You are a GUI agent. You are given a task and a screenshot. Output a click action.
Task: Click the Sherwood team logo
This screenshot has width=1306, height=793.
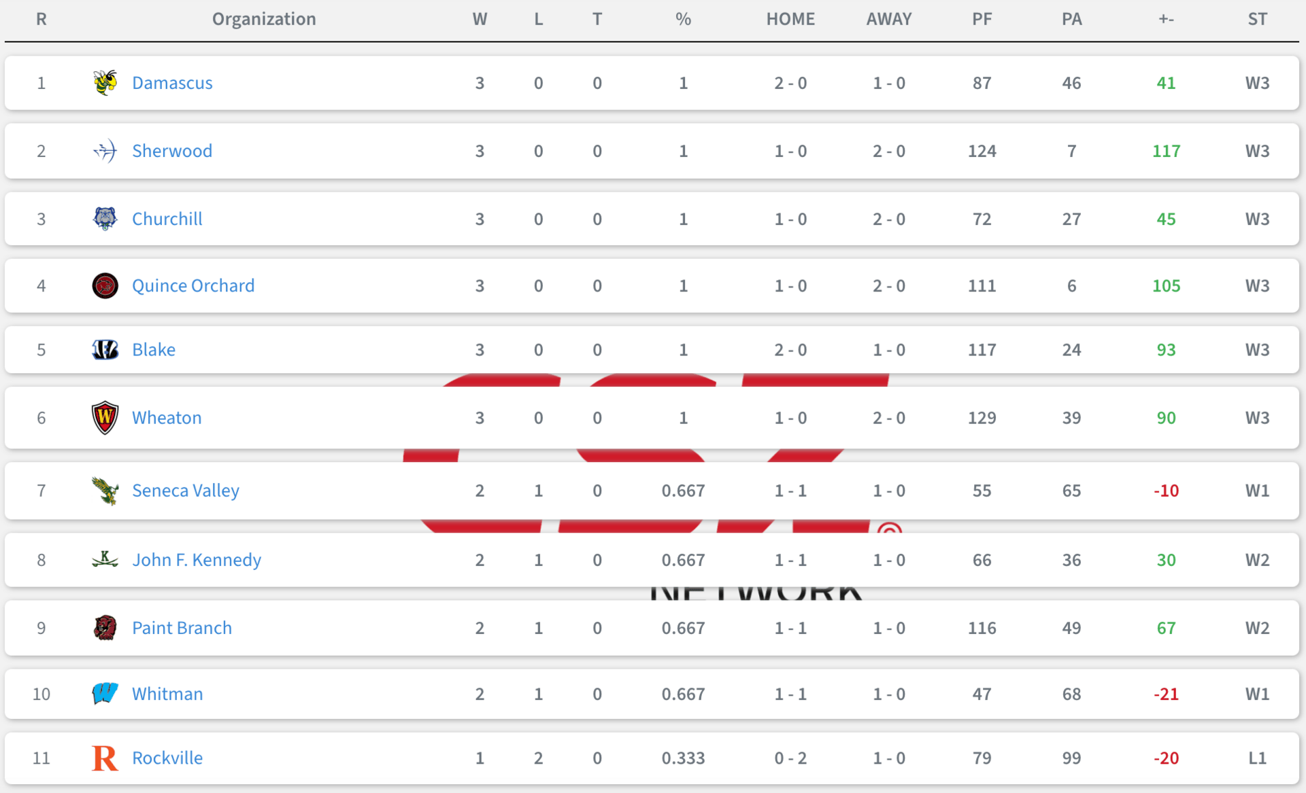pos(105,151)
